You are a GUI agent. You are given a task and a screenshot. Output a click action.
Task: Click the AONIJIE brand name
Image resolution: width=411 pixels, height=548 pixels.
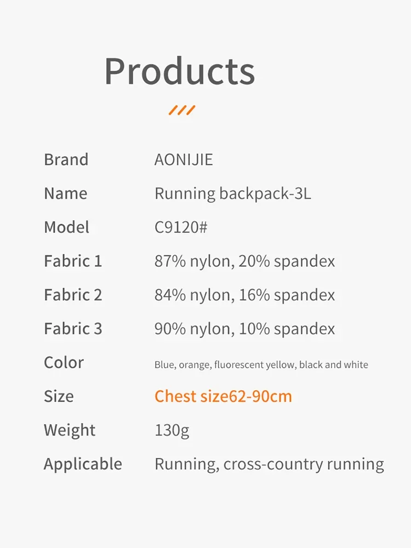184,159
